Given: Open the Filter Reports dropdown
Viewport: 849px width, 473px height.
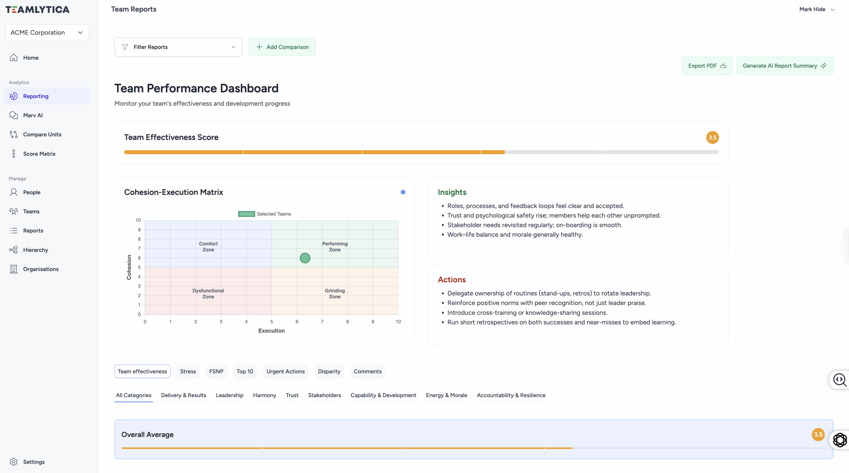Looking at the screenshot, I should point(178,47).
